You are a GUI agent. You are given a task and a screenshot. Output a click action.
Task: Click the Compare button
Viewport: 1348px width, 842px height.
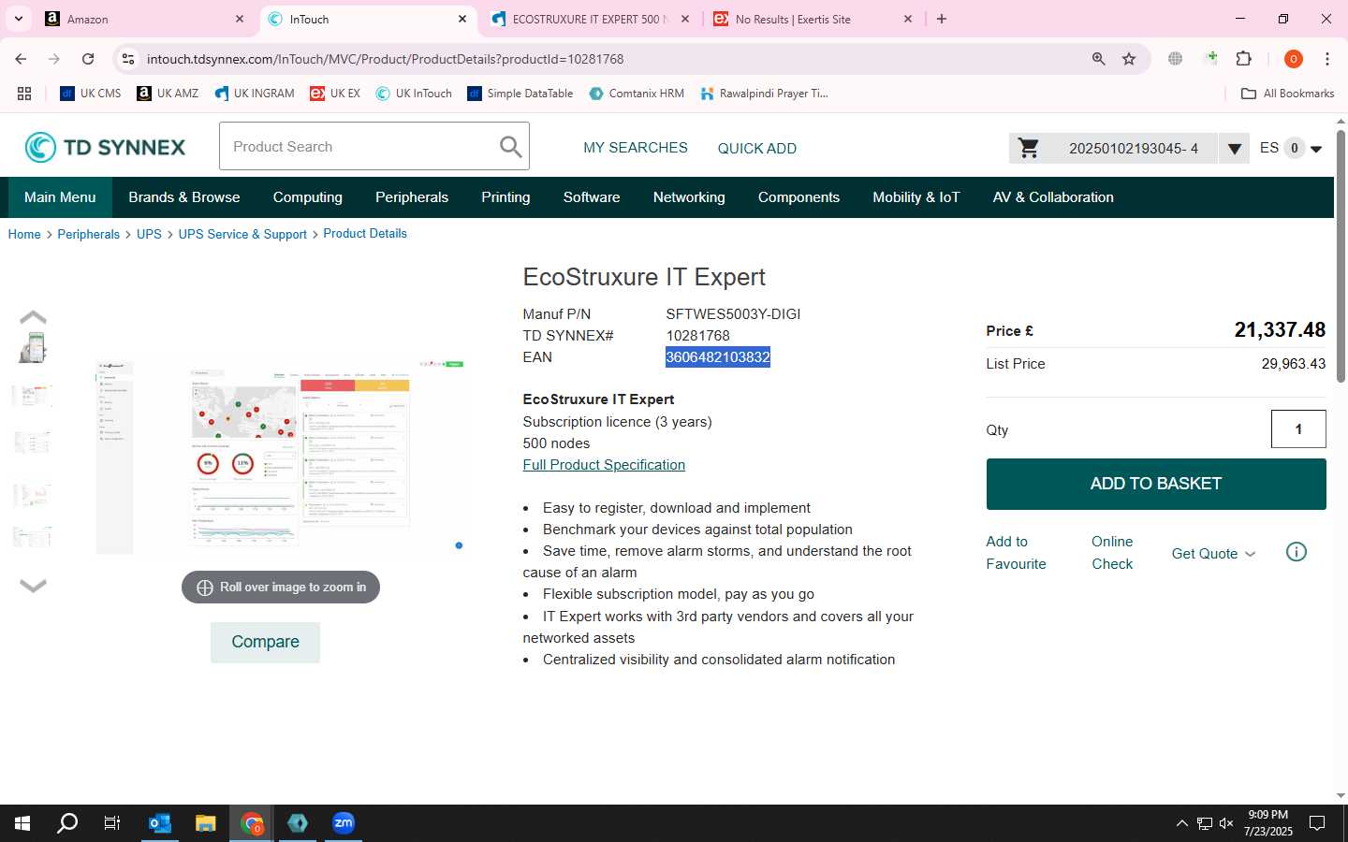[265, 642]
